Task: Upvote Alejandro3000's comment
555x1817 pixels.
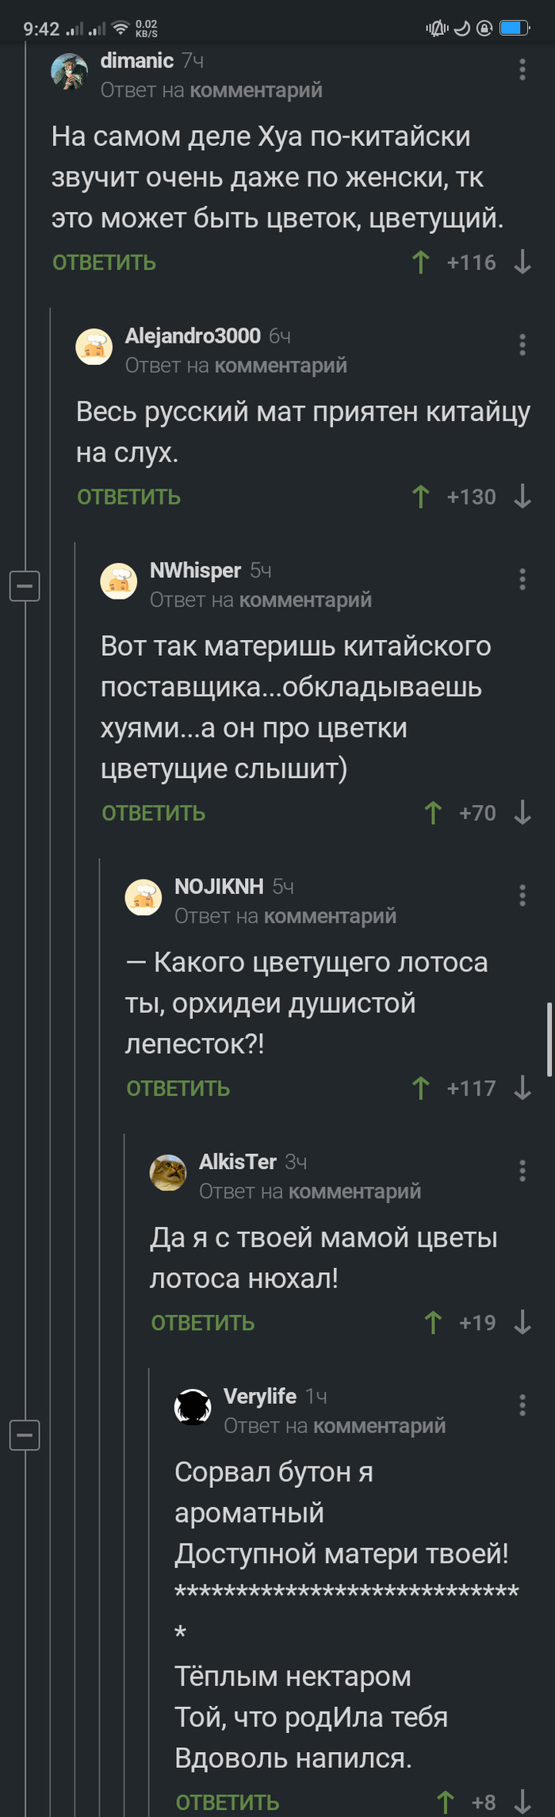Action: 421,497
